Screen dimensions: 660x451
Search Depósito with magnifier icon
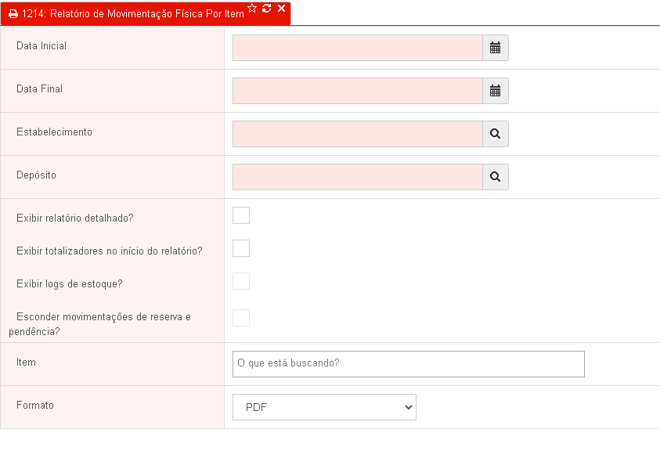pos(496,177)
